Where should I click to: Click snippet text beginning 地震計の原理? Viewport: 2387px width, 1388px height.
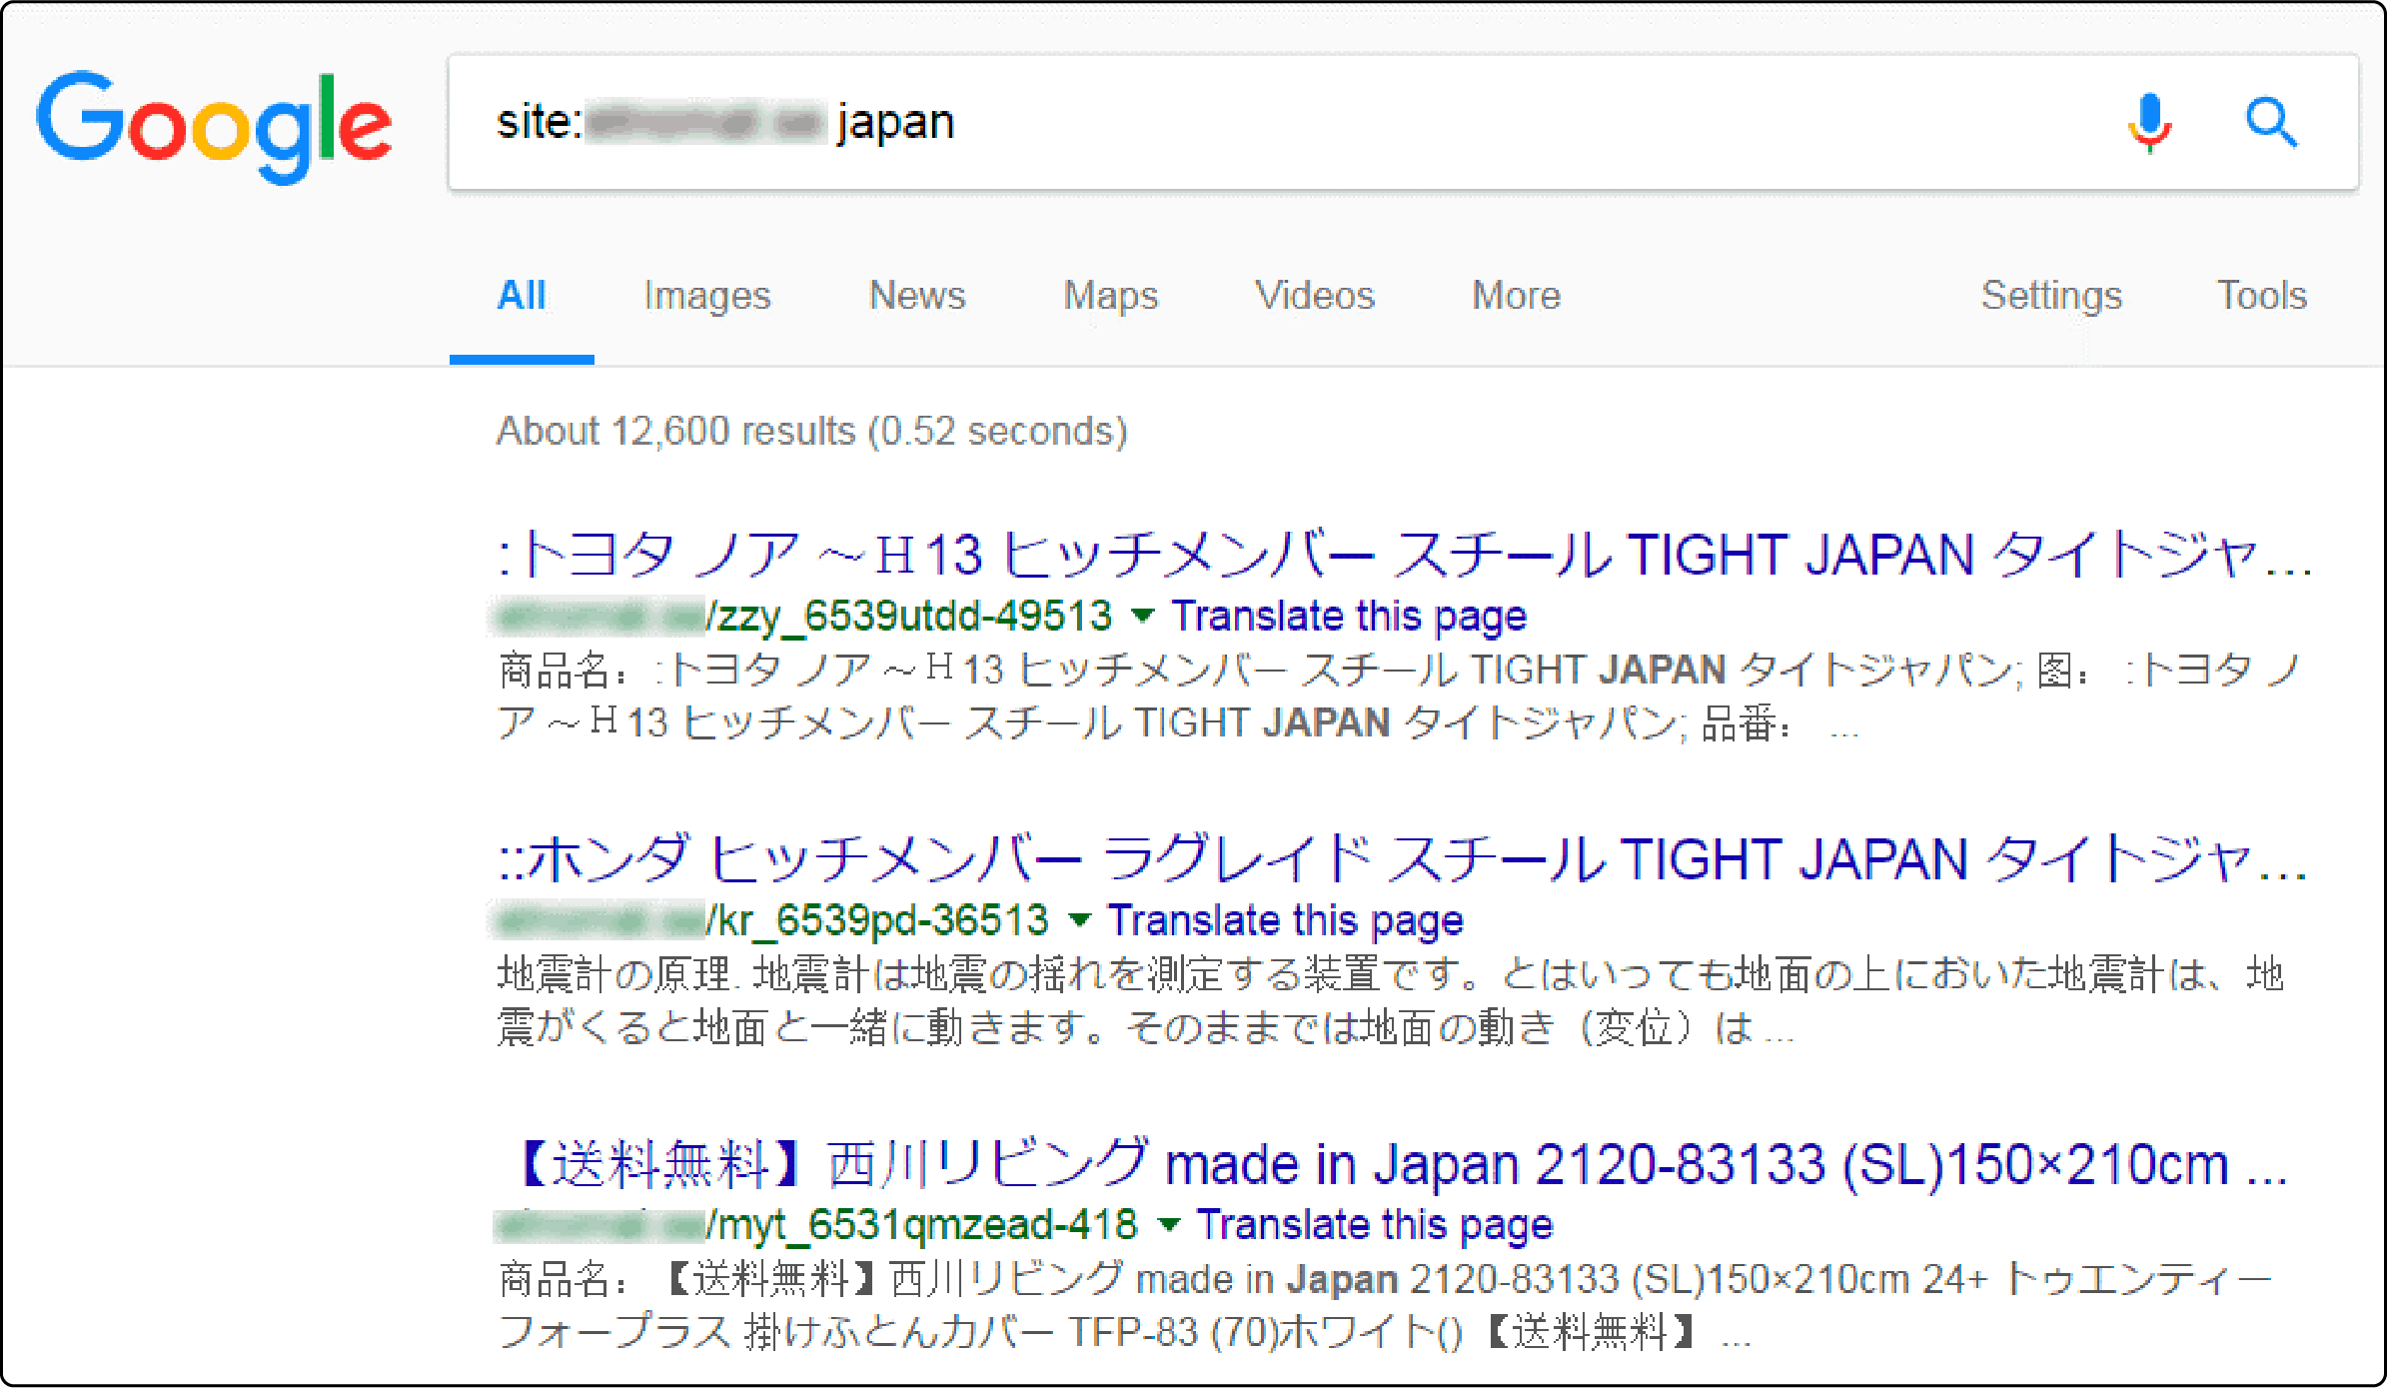(x=1391, y=1000)
